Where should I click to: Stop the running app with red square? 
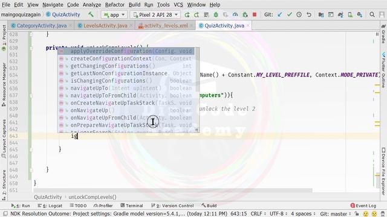pyautogui.click(x=255, y=14)
